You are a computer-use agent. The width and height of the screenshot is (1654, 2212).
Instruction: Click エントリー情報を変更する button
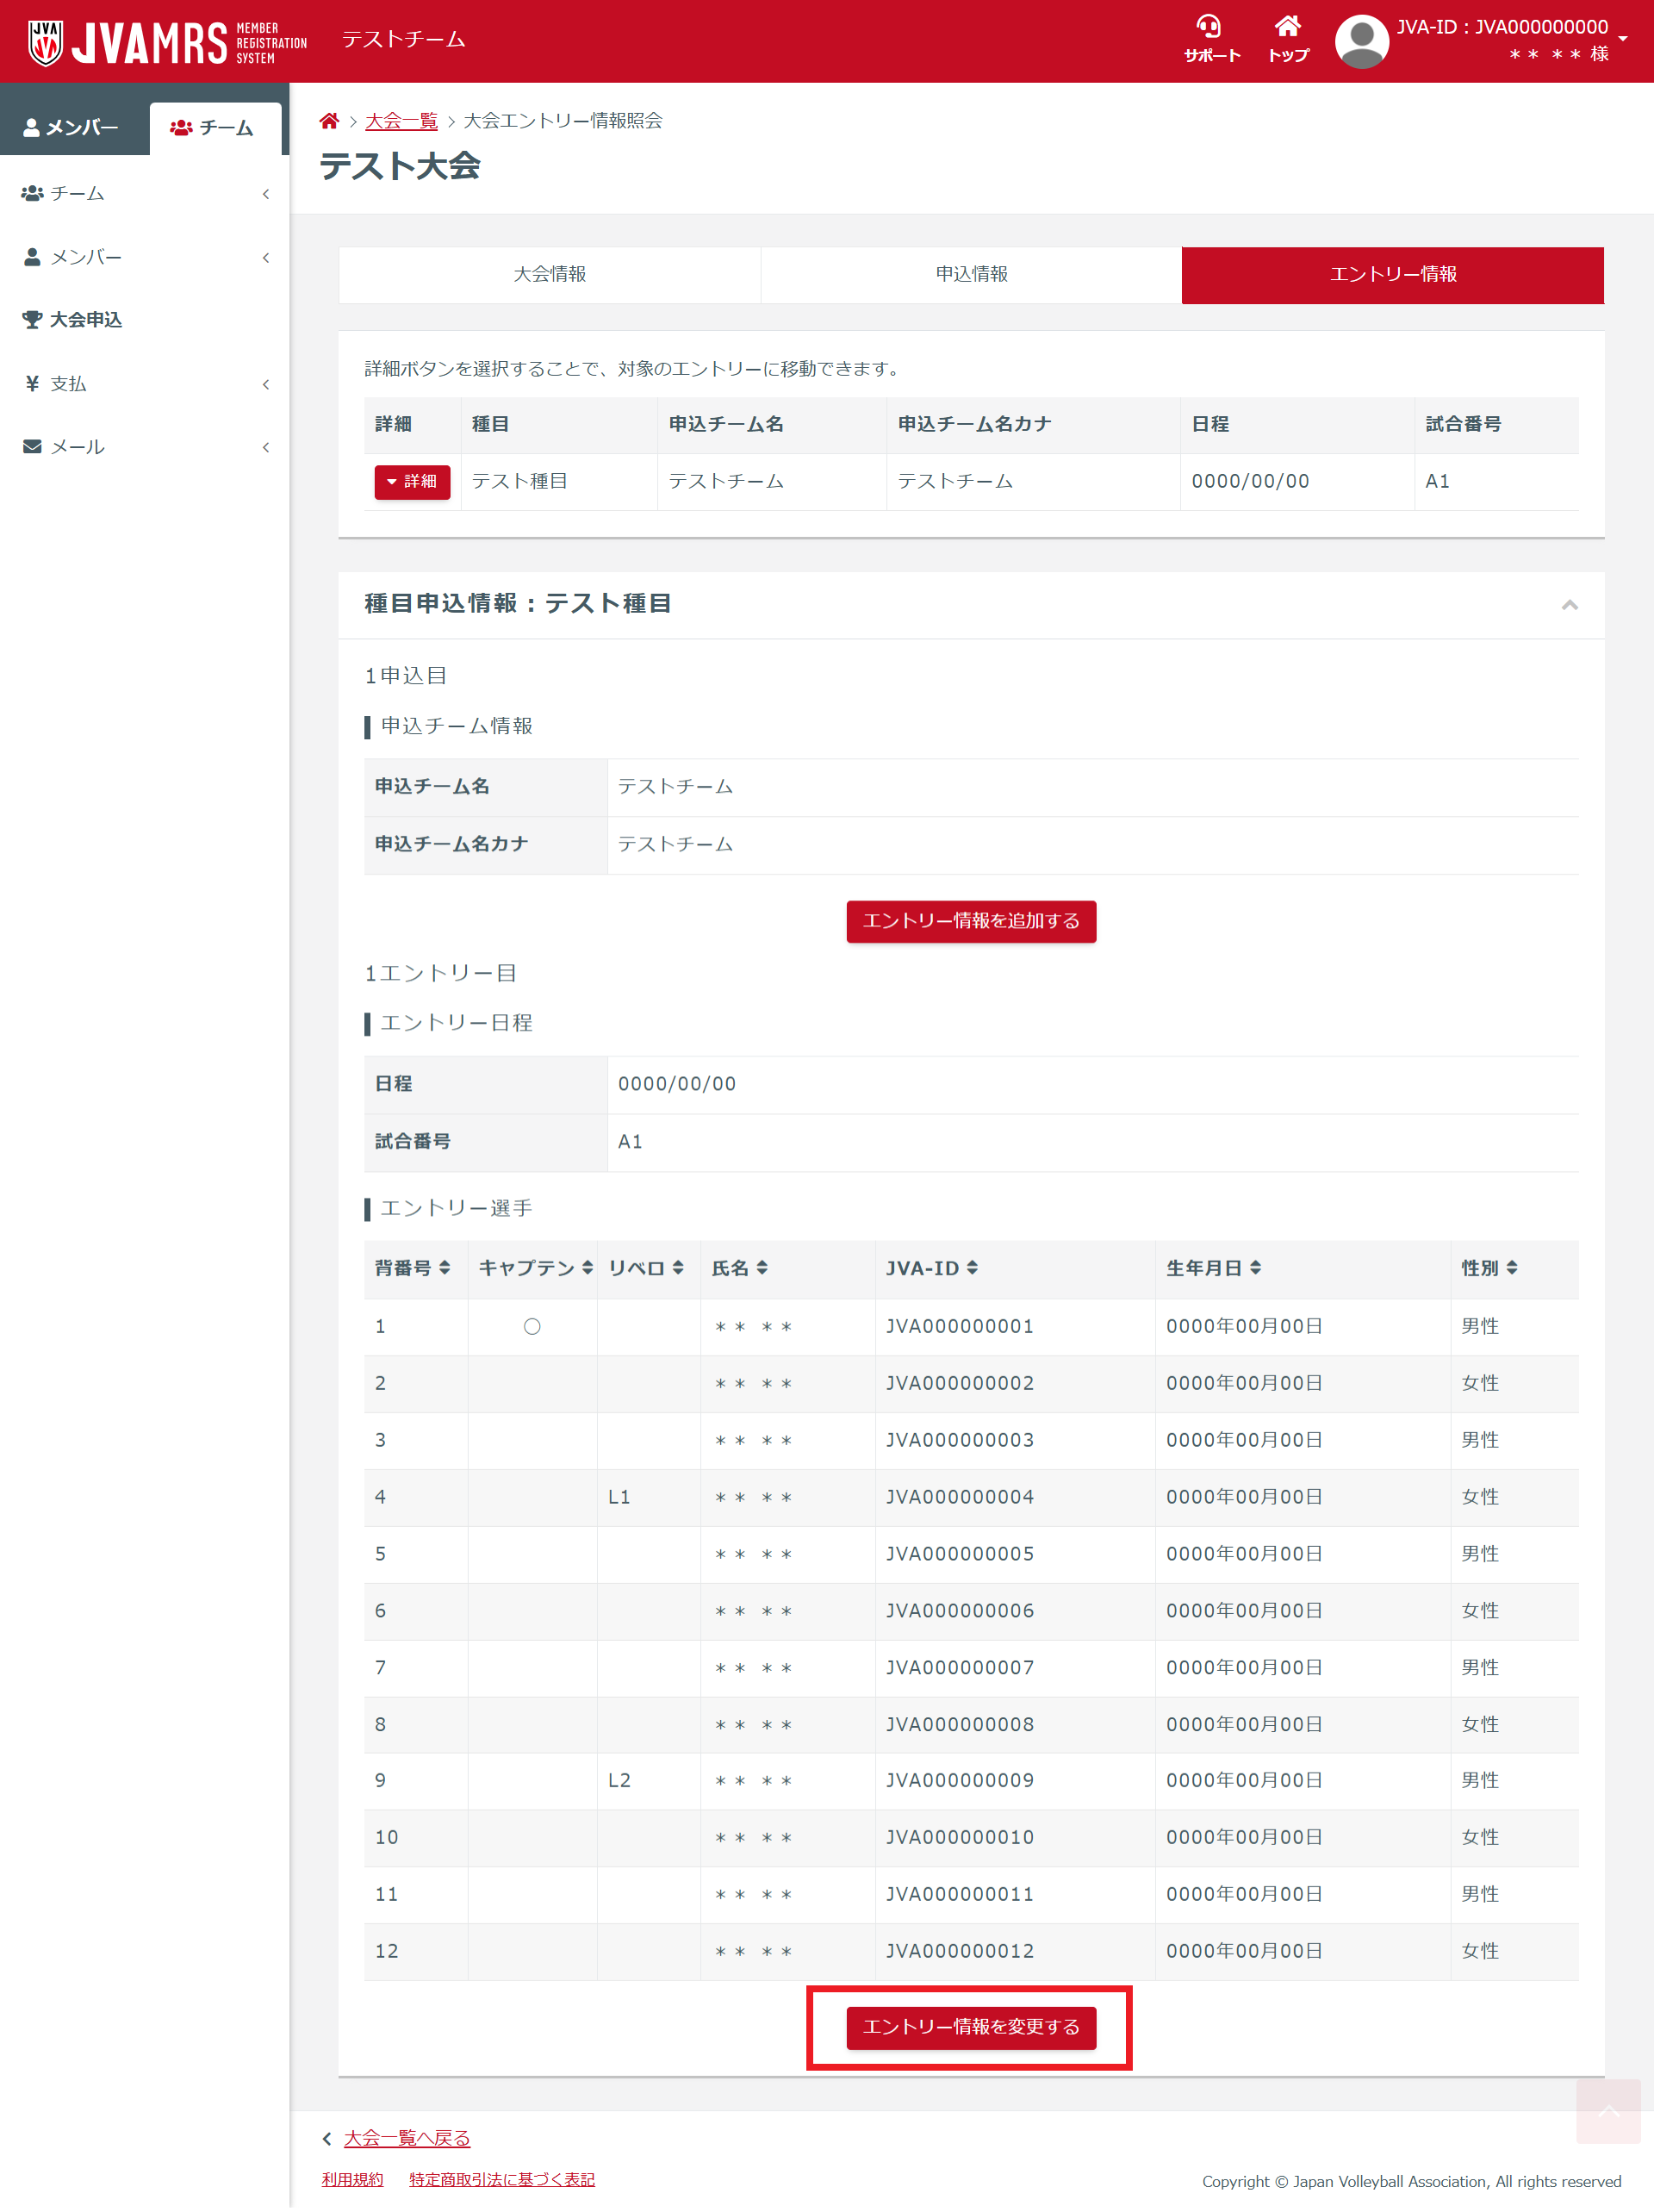tap(970, 2027)
